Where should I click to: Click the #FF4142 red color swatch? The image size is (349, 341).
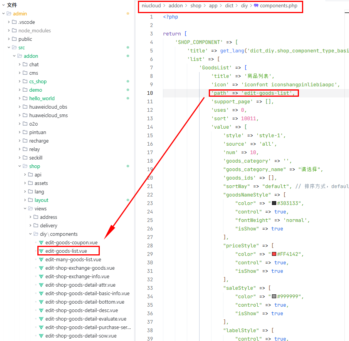pyautogui.click(x=274, y=254)
